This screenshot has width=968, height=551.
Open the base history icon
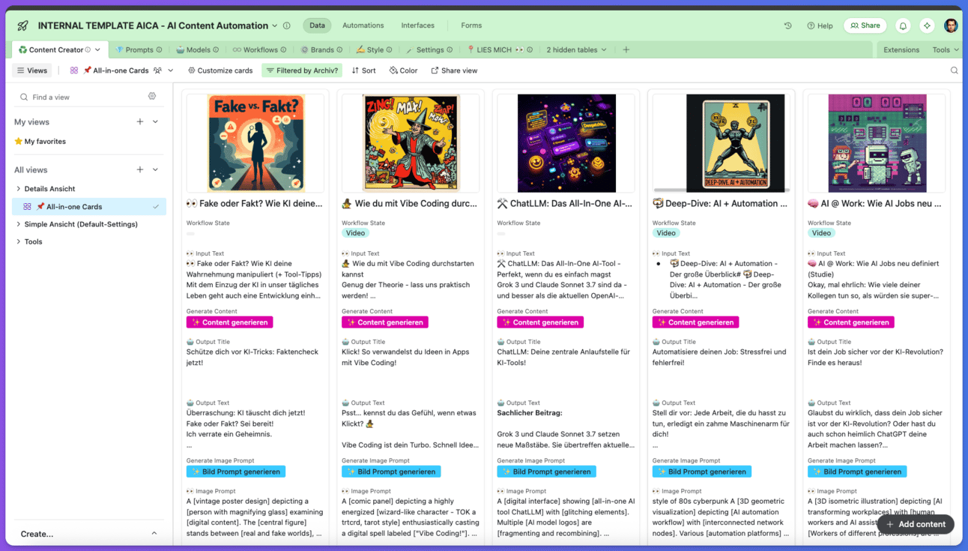click(x=787, y=25)
